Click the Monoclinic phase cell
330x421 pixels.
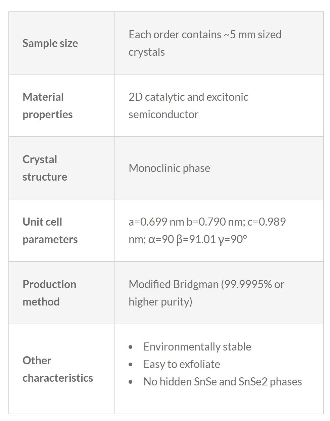pyautogui.click(x=169, y=168)
